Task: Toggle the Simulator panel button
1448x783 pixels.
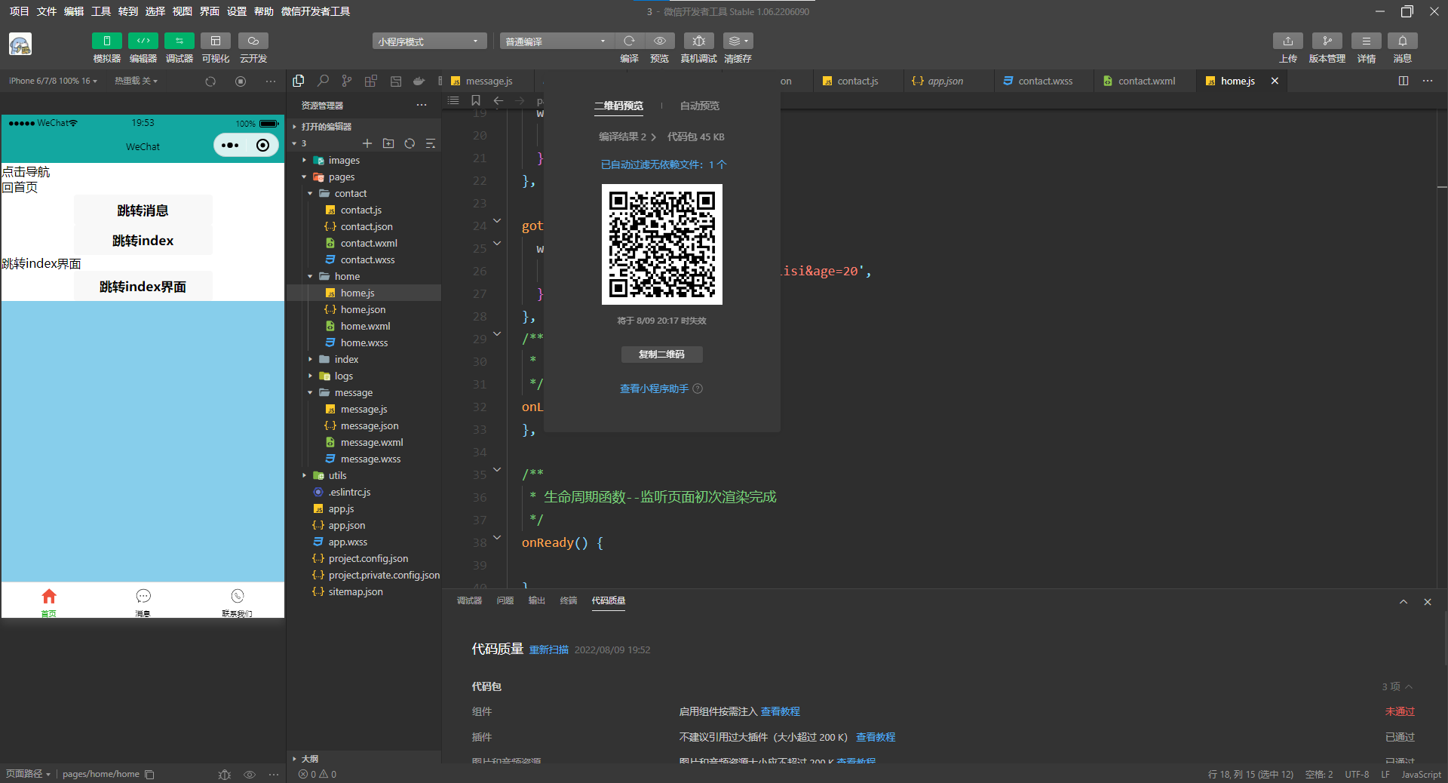Action: 106,41
